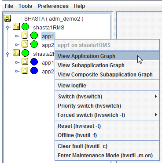This screenshot has height=163, width=162.
Task: Collapse the shasta2 tree node handle
Action: click(x=7, y=54)
